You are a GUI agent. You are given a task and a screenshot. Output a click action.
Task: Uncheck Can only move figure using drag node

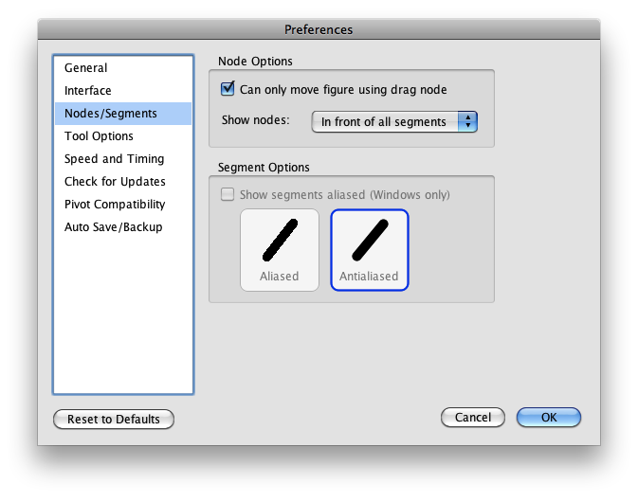pyautogui.click(x=228, y=89)
